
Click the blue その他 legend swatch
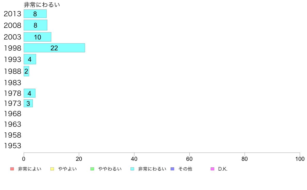[x=172, y=169]
